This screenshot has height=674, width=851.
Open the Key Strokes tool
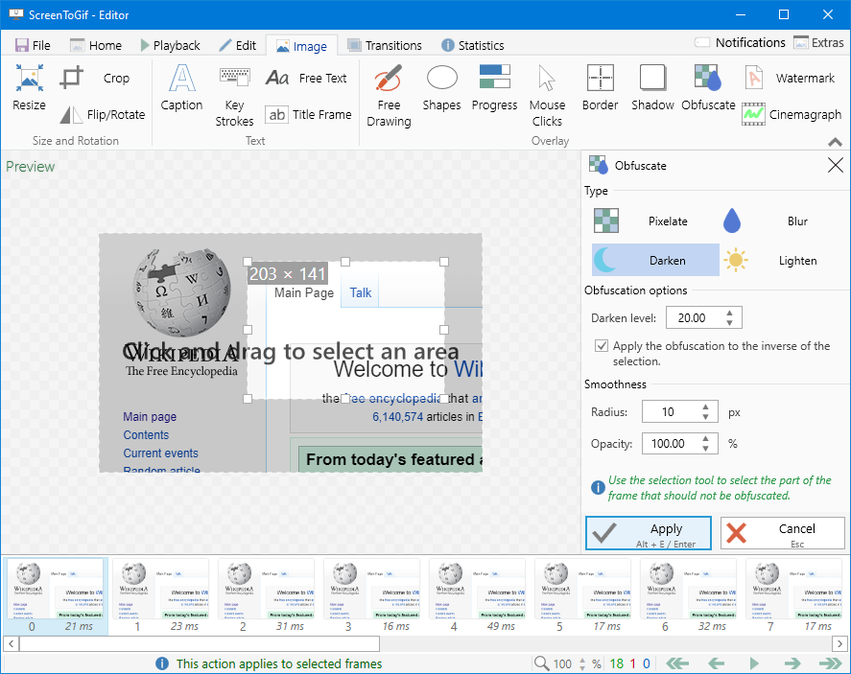(234, 96)
